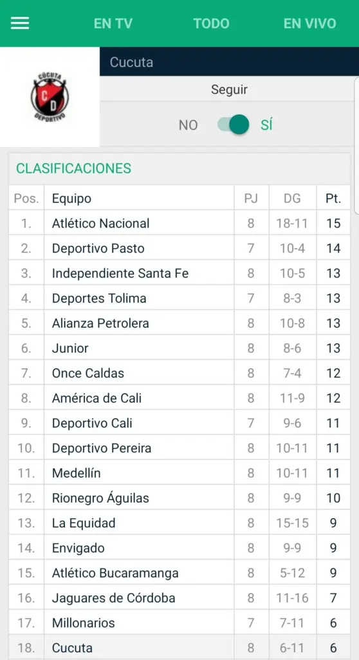Switch to the TODO tab
The image size is (359, 660).
coord(211,24)
